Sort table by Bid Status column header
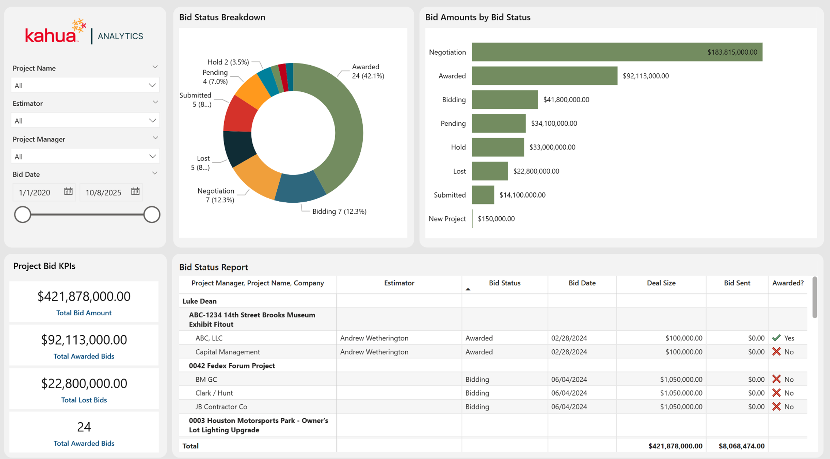 (x=504, y=283)
